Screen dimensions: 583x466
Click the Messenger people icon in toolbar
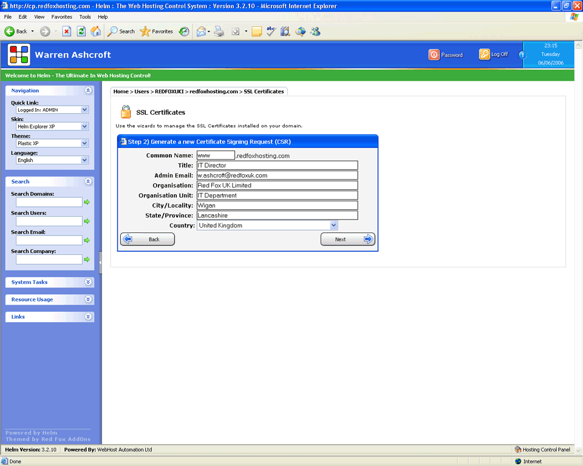click(316, 32)
